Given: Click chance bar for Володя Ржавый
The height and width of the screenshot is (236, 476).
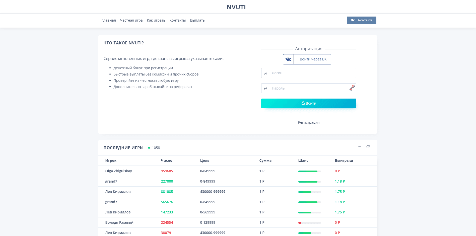Looking at the screenshot, I should point(309,223).
